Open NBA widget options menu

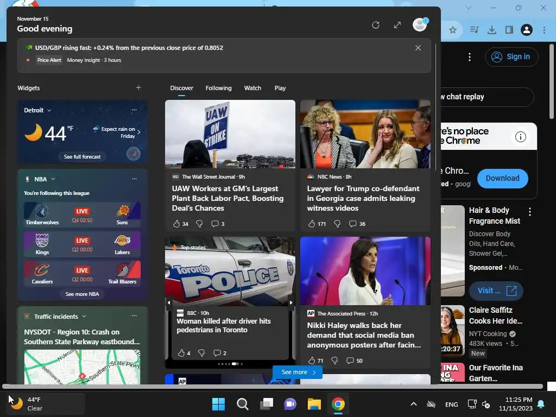(134, 179)
